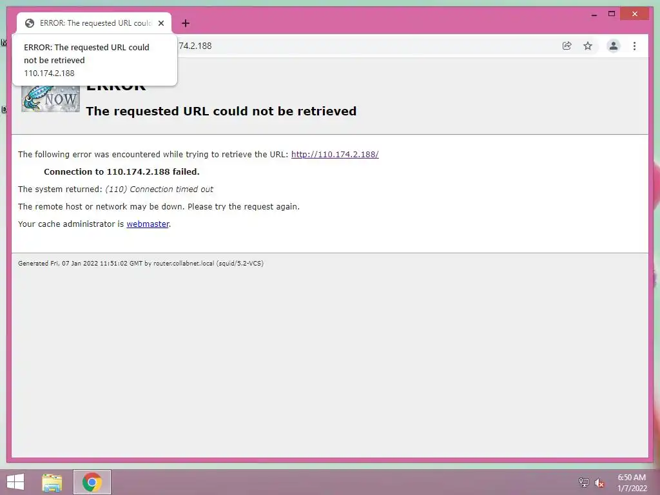Click '(110) Connection timed out' text
Image resolution: width=660 pixels, height=495 pixels.
(x=159, y=189)
